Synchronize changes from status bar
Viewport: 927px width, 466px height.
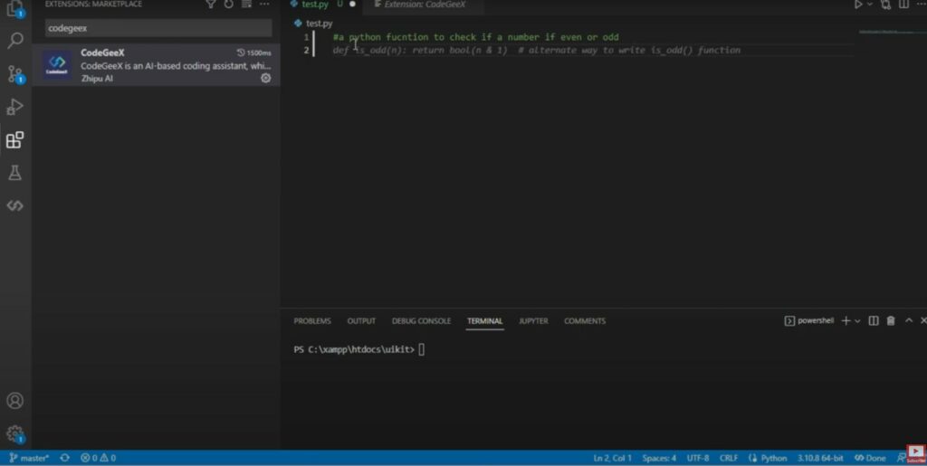[64, 458]
